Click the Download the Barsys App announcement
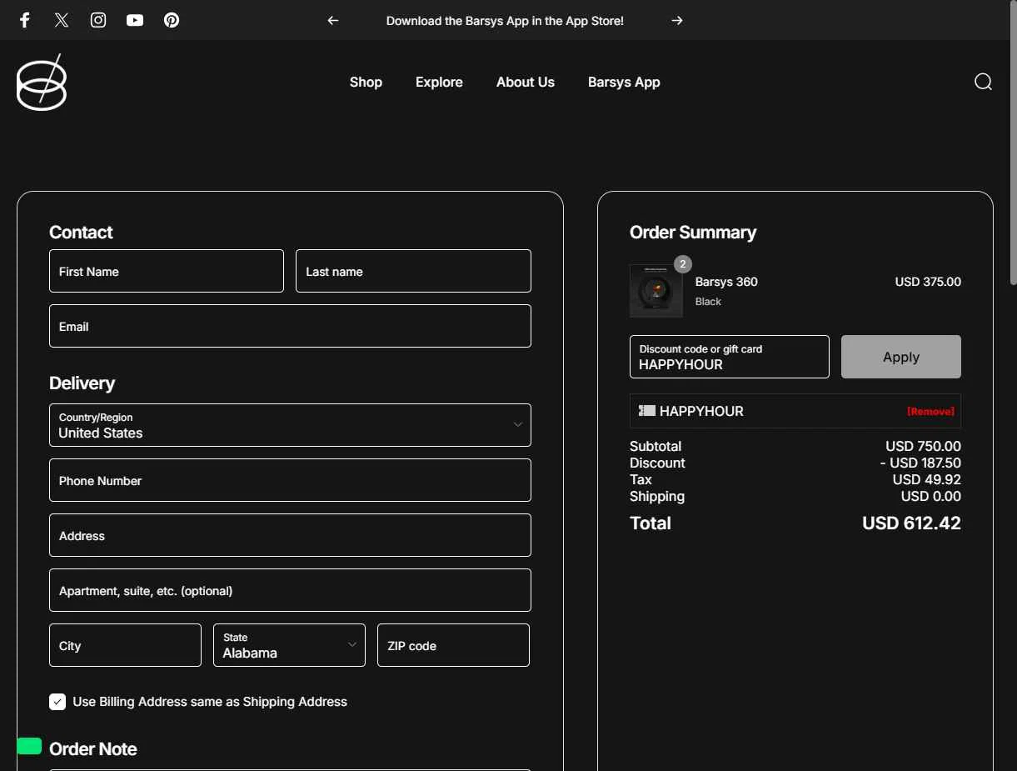 tap(505, 21)
